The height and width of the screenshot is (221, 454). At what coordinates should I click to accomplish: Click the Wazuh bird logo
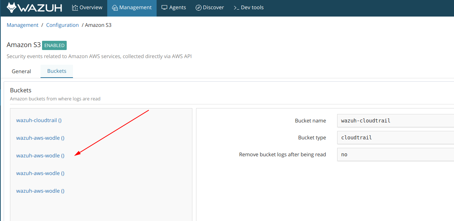(13, 7)
